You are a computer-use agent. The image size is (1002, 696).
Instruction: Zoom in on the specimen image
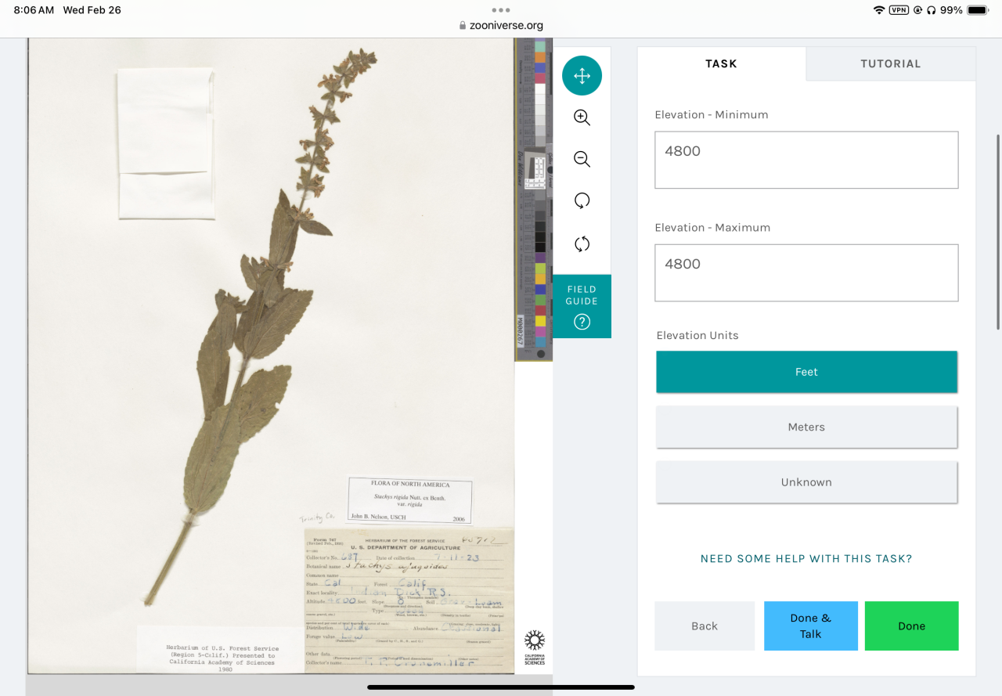[582, 117]
